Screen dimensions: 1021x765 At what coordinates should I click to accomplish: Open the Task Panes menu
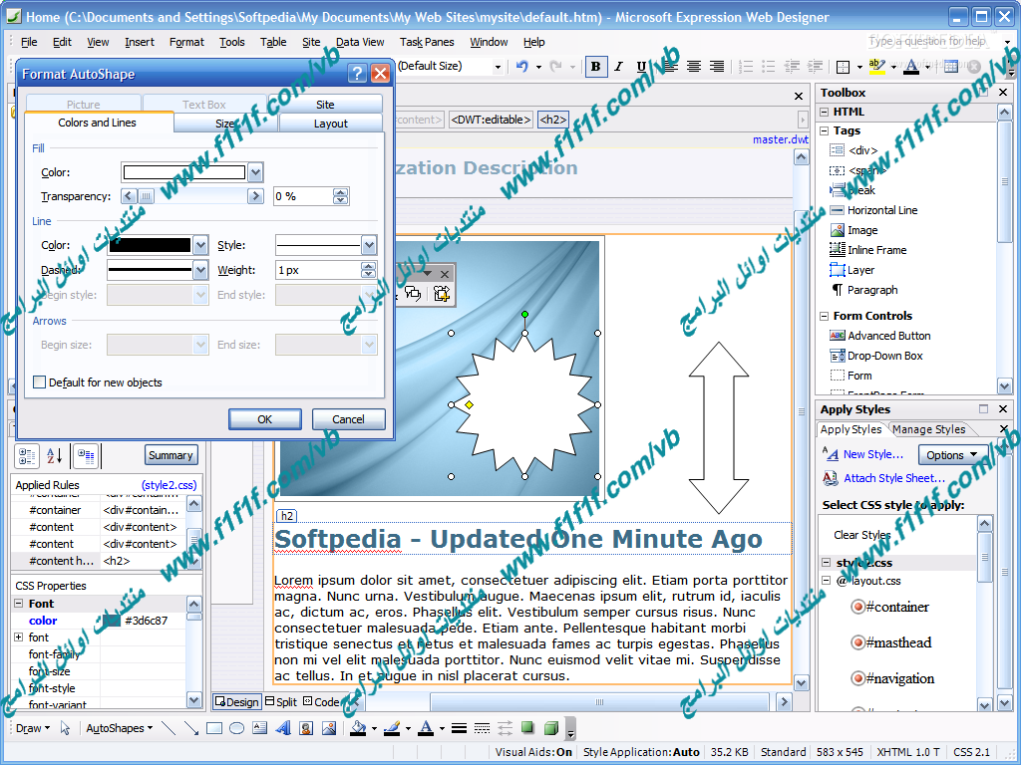(427, 42)
